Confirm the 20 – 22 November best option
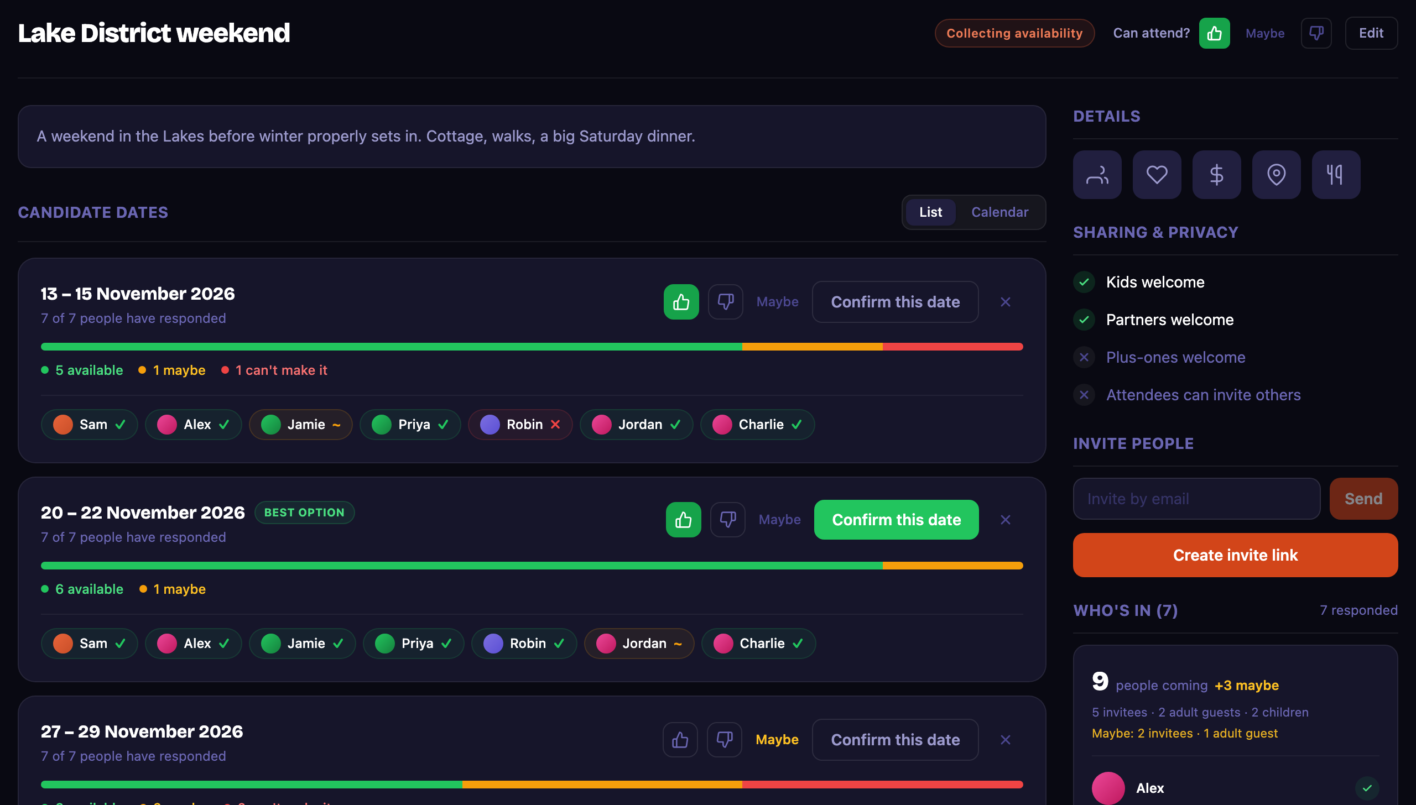 point(896,520)
